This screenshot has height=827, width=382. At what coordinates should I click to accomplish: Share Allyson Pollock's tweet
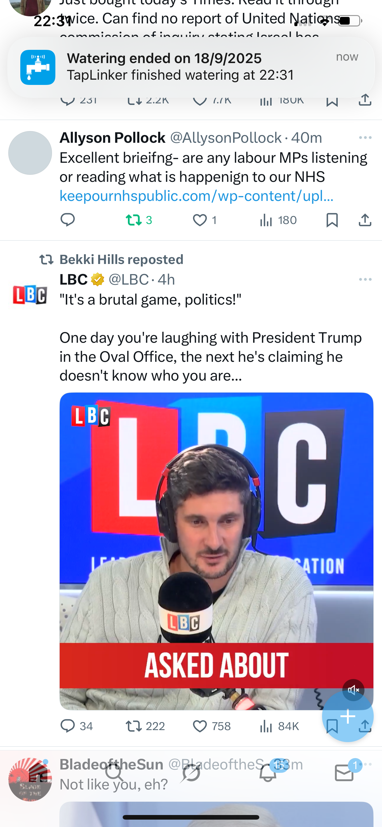point(365,220)
